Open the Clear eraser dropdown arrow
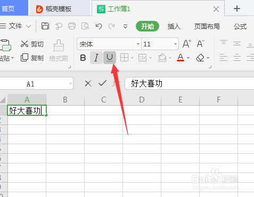The height and width of the screenshot is (197, 254). 208,58
